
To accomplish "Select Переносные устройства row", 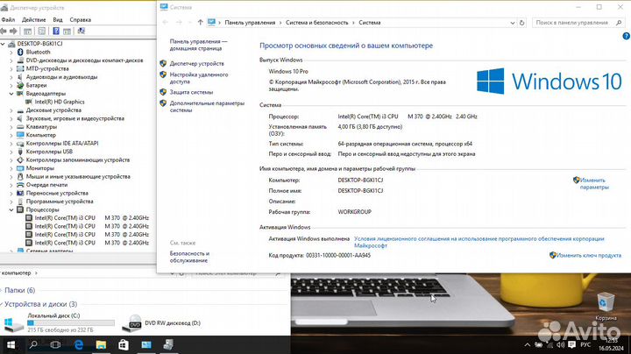I will 57,193.
